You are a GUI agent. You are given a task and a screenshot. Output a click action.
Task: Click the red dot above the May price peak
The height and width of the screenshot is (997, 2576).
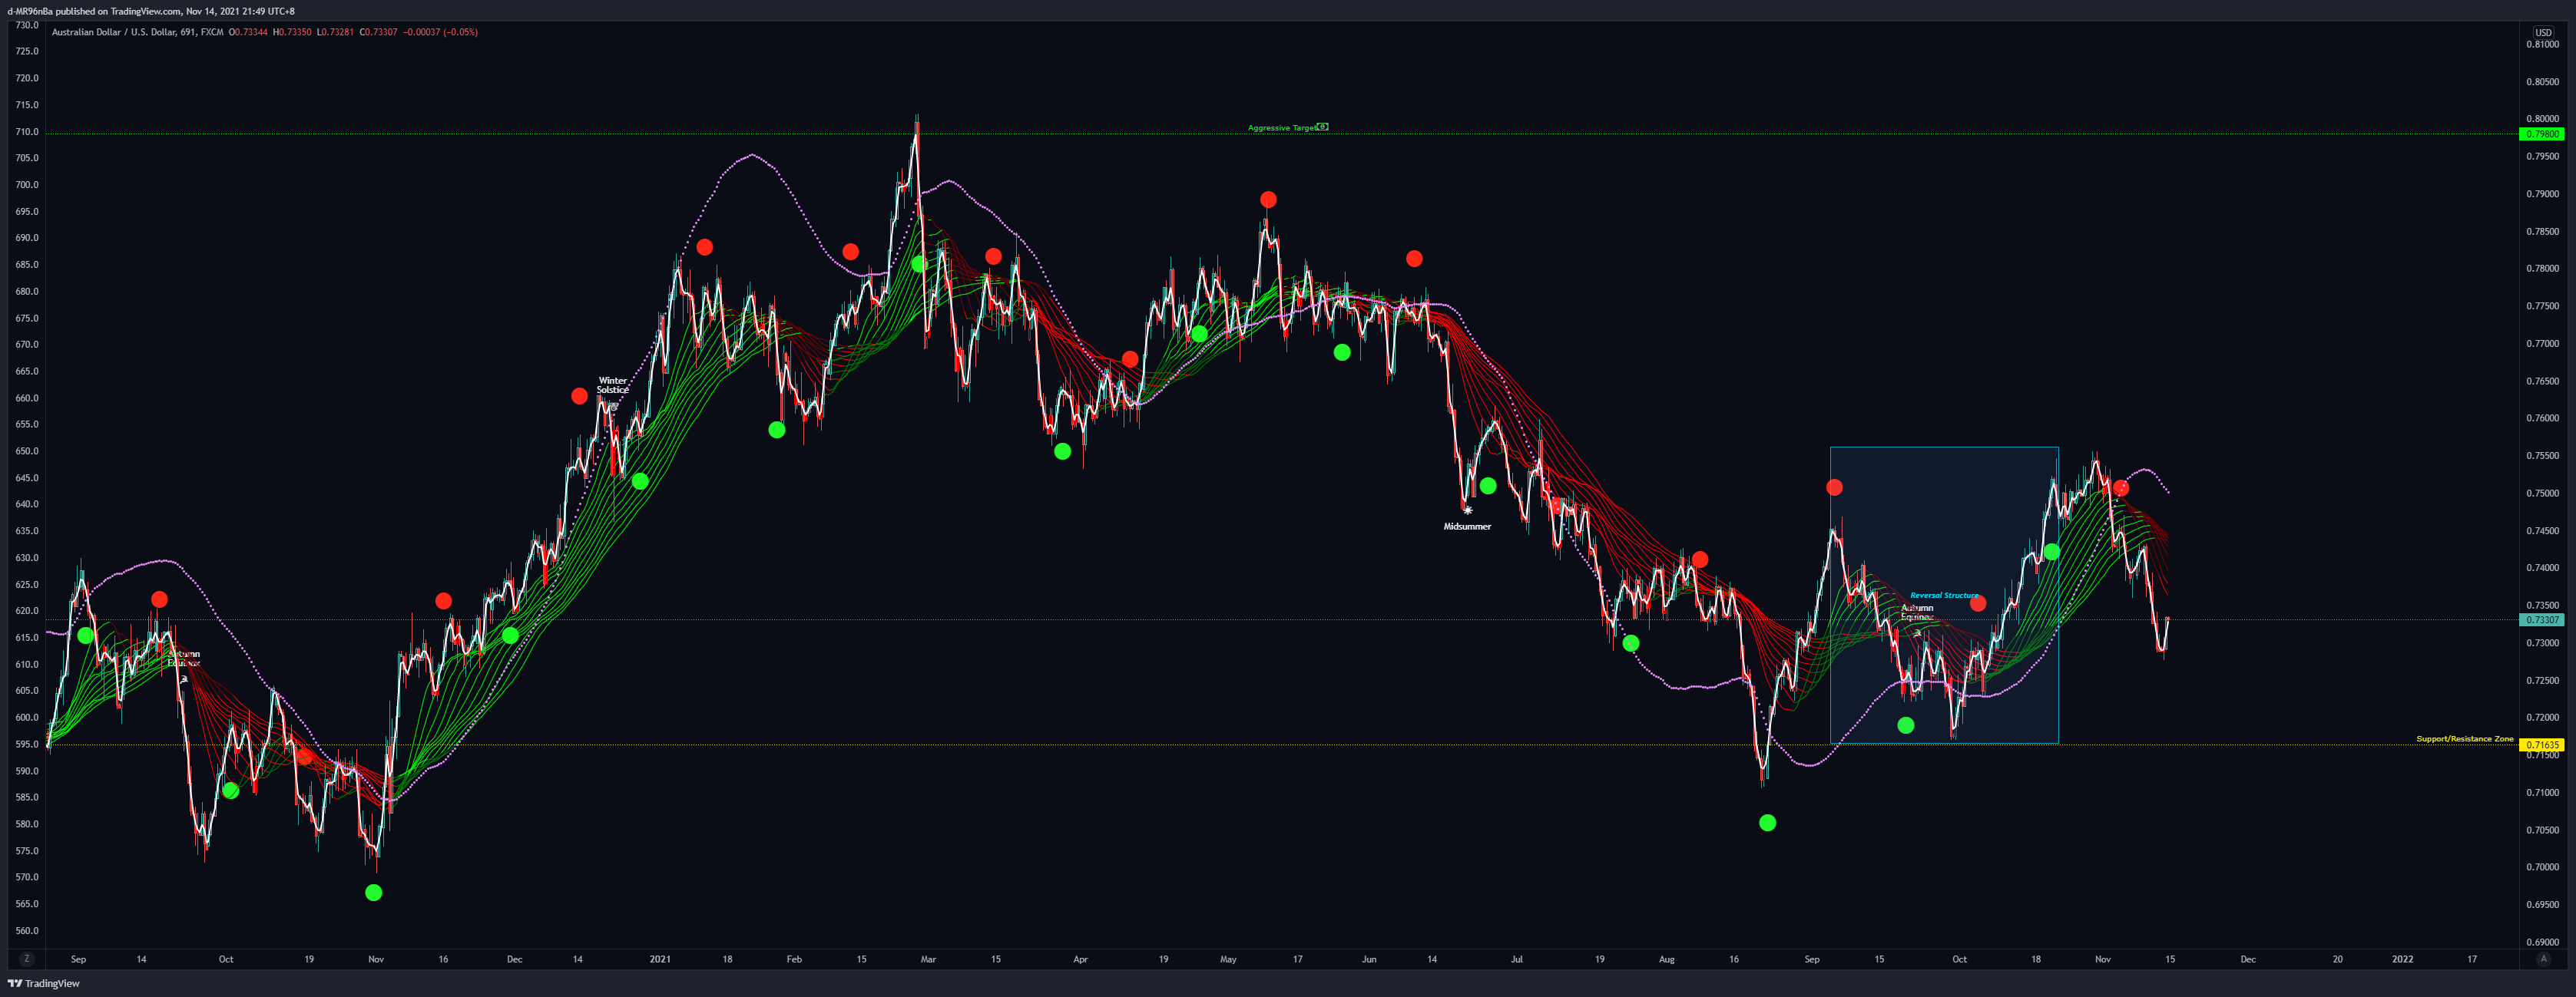pos(1268,200)
